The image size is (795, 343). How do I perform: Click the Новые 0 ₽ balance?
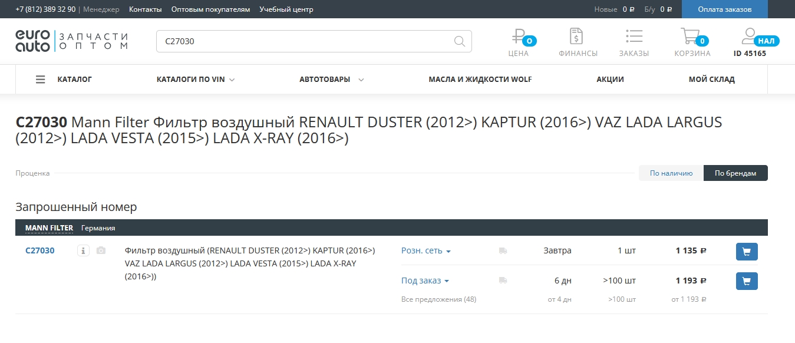pyautogui.click(x=615, y=9)
